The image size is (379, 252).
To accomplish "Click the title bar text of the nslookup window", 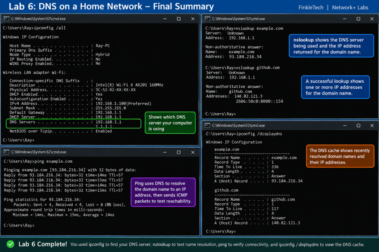I will pos(239,19).
